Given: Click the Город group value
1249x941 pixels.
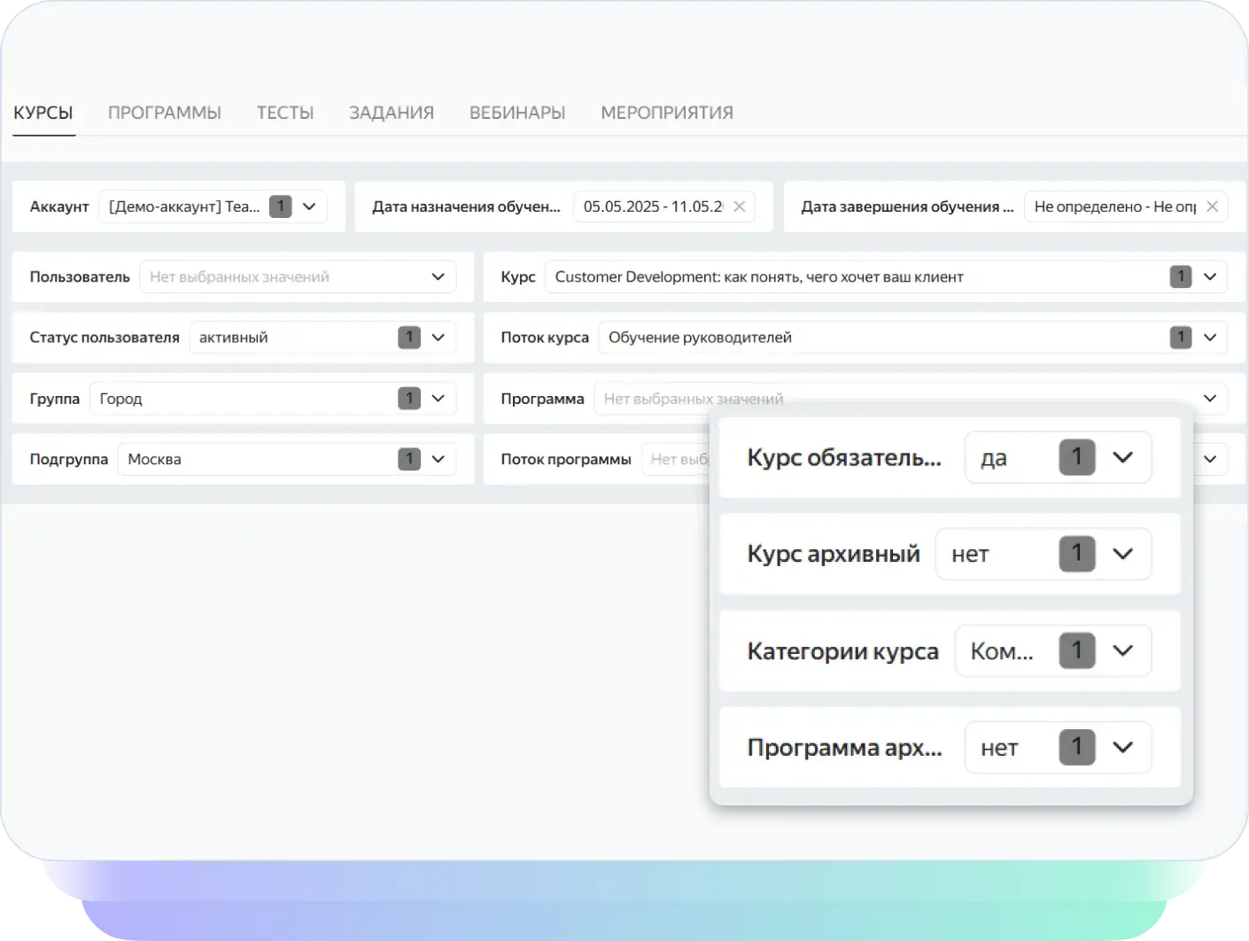Looking at the screenshot, I should click(x=121, y=399).
